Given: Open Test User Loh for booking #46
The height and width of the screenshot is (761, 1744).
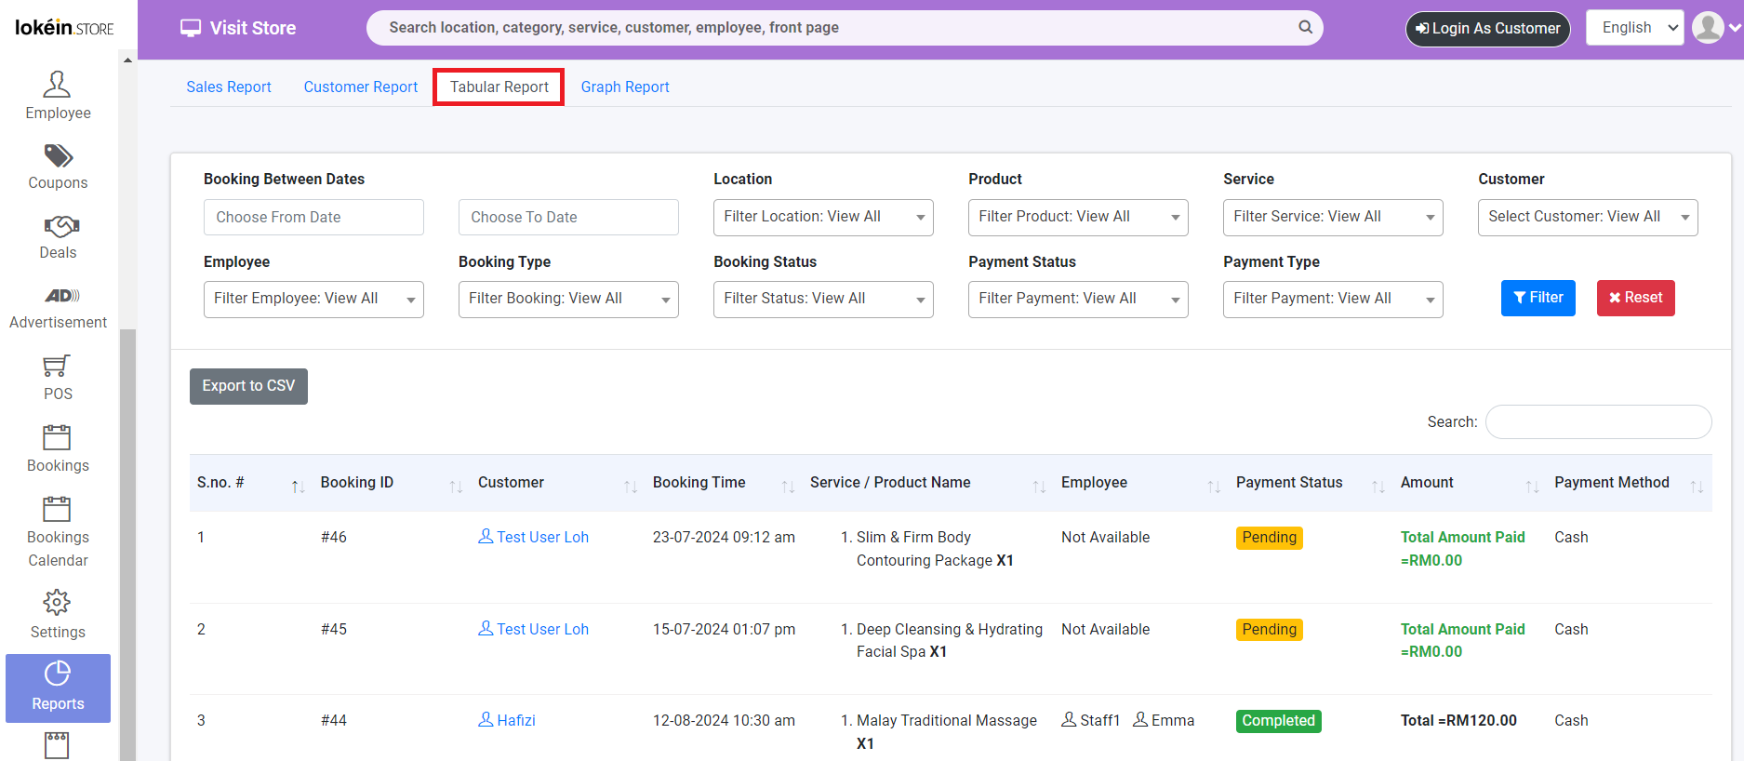Looking at the screenshot, I should 534,537.
